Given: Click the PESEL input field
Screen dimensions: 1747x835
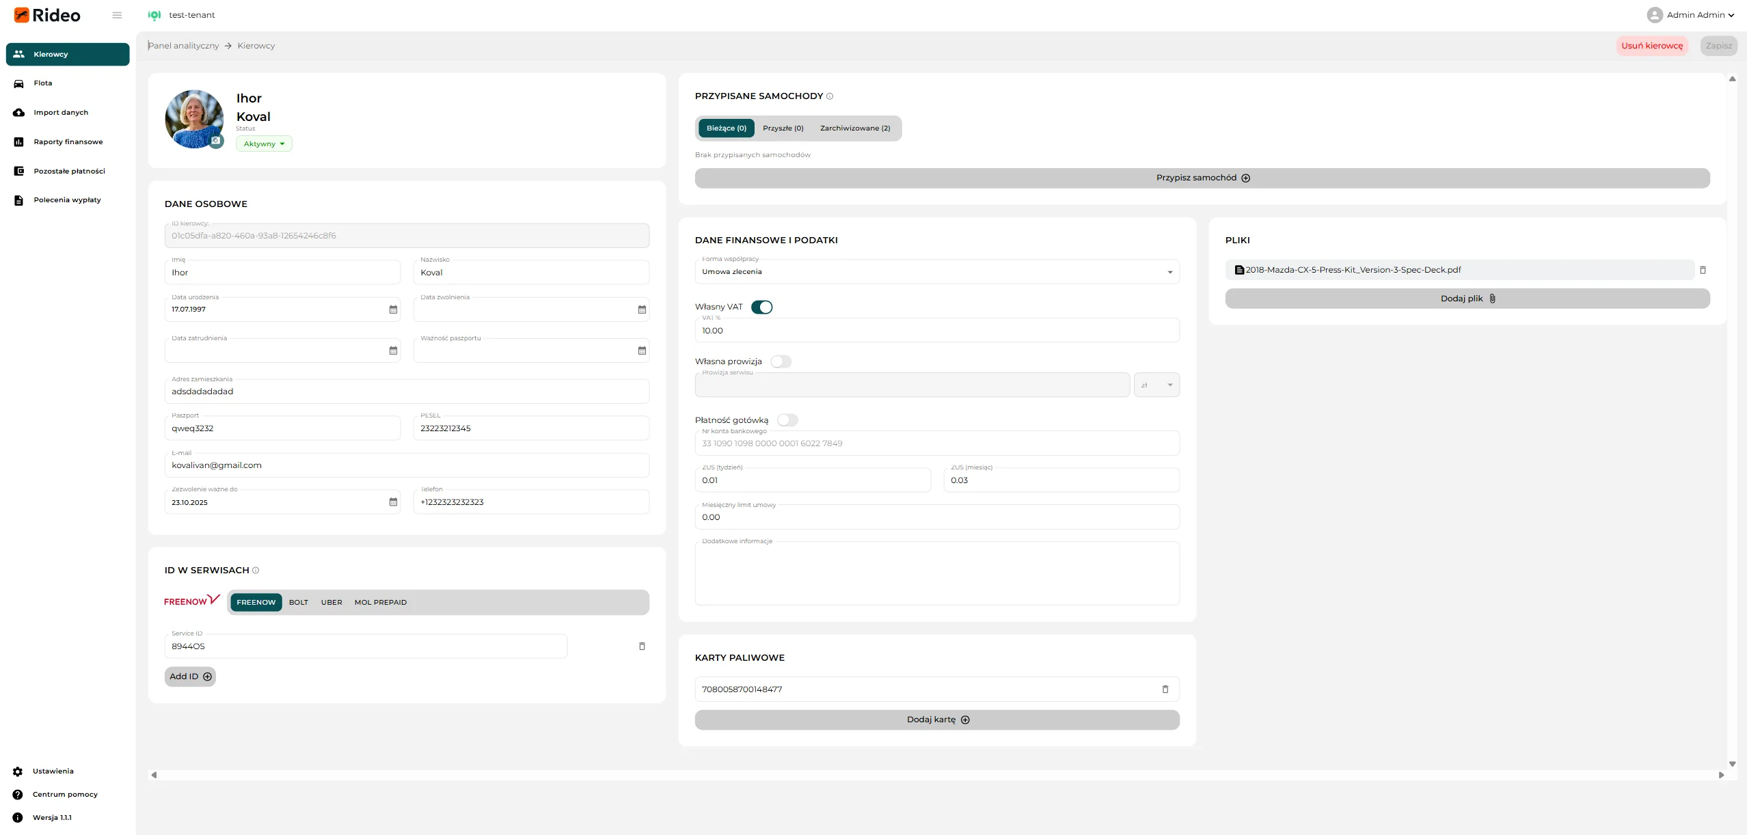Looking at the screenshot, I should coord(531,428).
